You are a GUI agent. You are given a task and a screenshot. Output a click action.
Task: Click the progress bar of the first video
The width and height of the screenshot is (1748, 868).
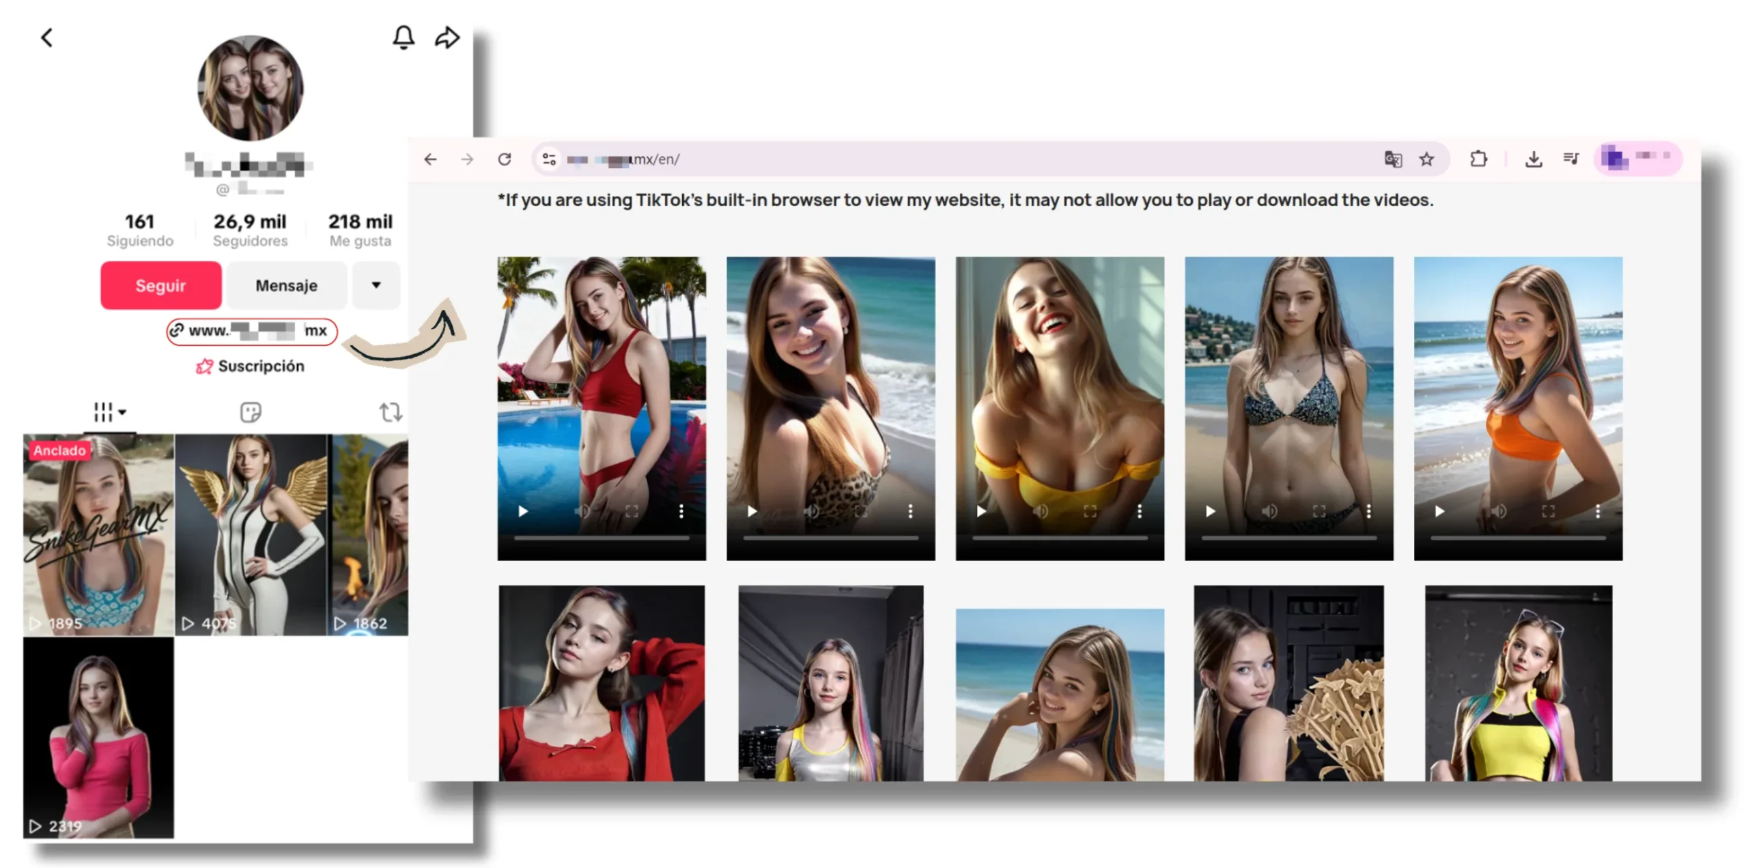pyautogui.click(x=601, y=538)
